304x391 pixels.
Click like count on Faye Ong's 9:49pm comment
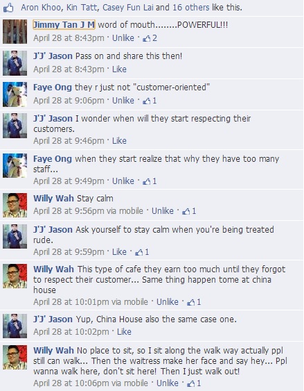(150, 181)
